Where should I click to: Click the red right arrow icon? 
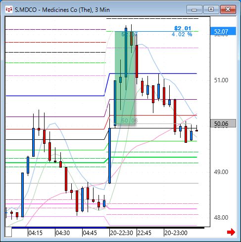click(231, 232)
